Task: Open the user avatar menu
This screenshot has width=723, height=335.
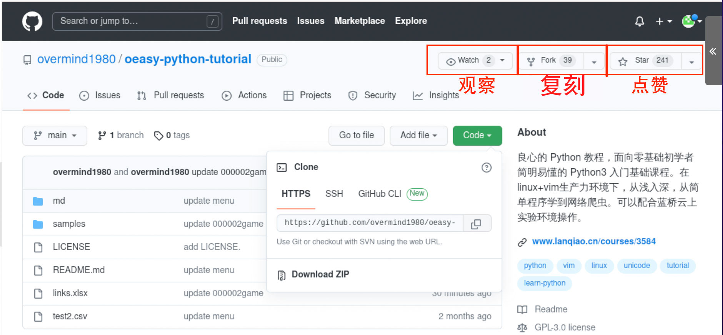Action: (x=691, y=21)
